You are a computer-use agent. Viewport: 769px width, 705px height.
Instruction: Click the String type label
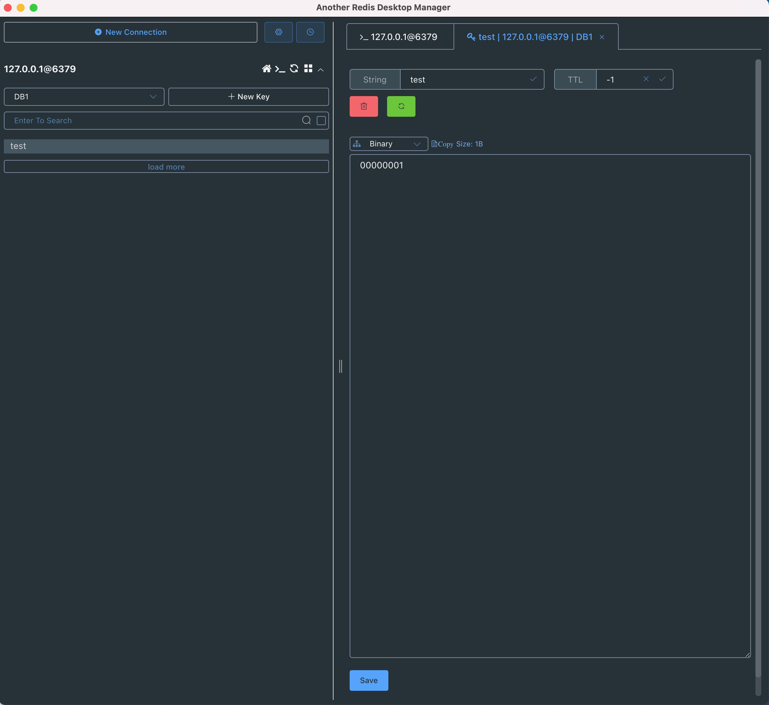[x=375, y=79]
